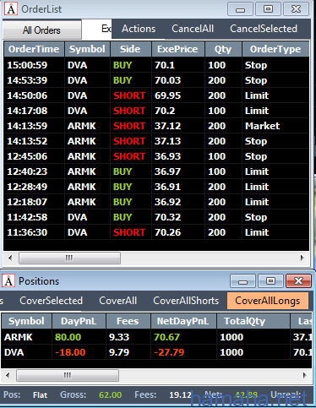This screenshot has width=316, height=408.
Task: Click the 9.33 fees value
Action: (x=119, y=337)
